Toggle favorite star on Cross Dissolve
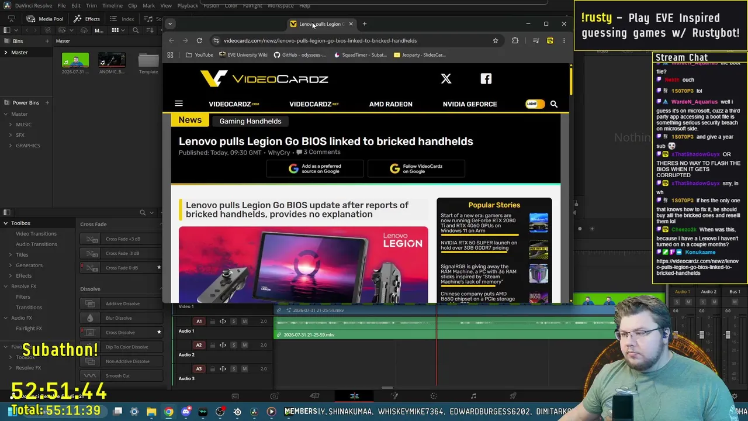This screenshot has width=748, height=421. click(x=158, y=332)
